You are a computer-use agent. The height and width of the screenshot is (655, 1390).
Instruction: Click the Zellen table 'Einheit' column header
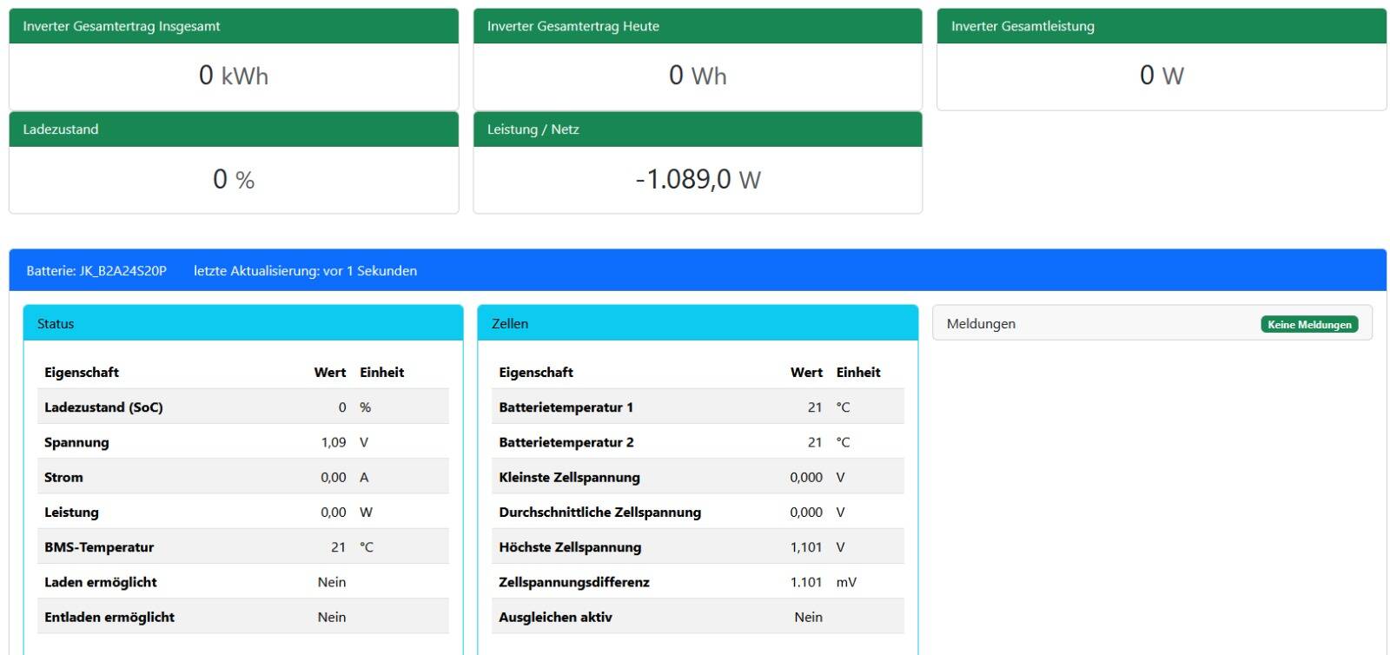click(858, 372)
